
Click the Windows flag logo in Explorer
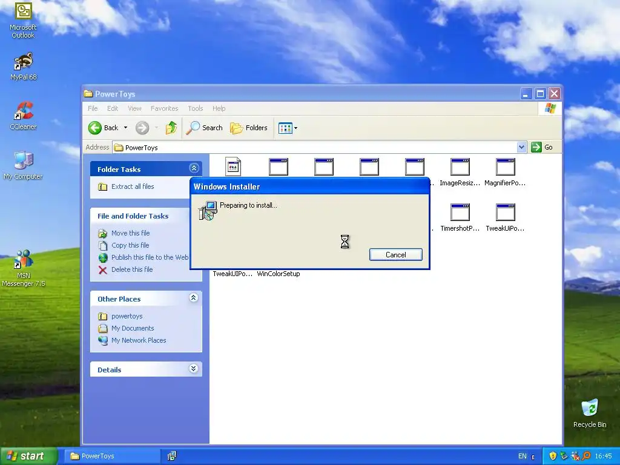pos(550,108)
